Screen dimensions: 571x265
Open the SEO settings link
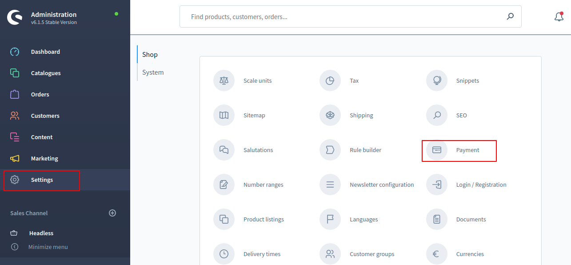(x=462, y=116)
